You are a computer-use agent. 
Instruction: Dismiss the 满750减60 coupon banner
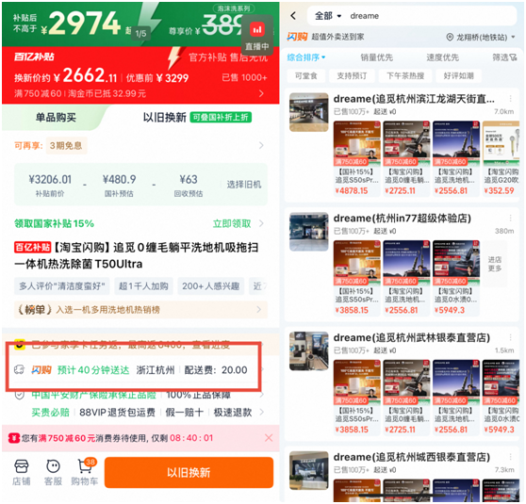(x=269, y=438)
